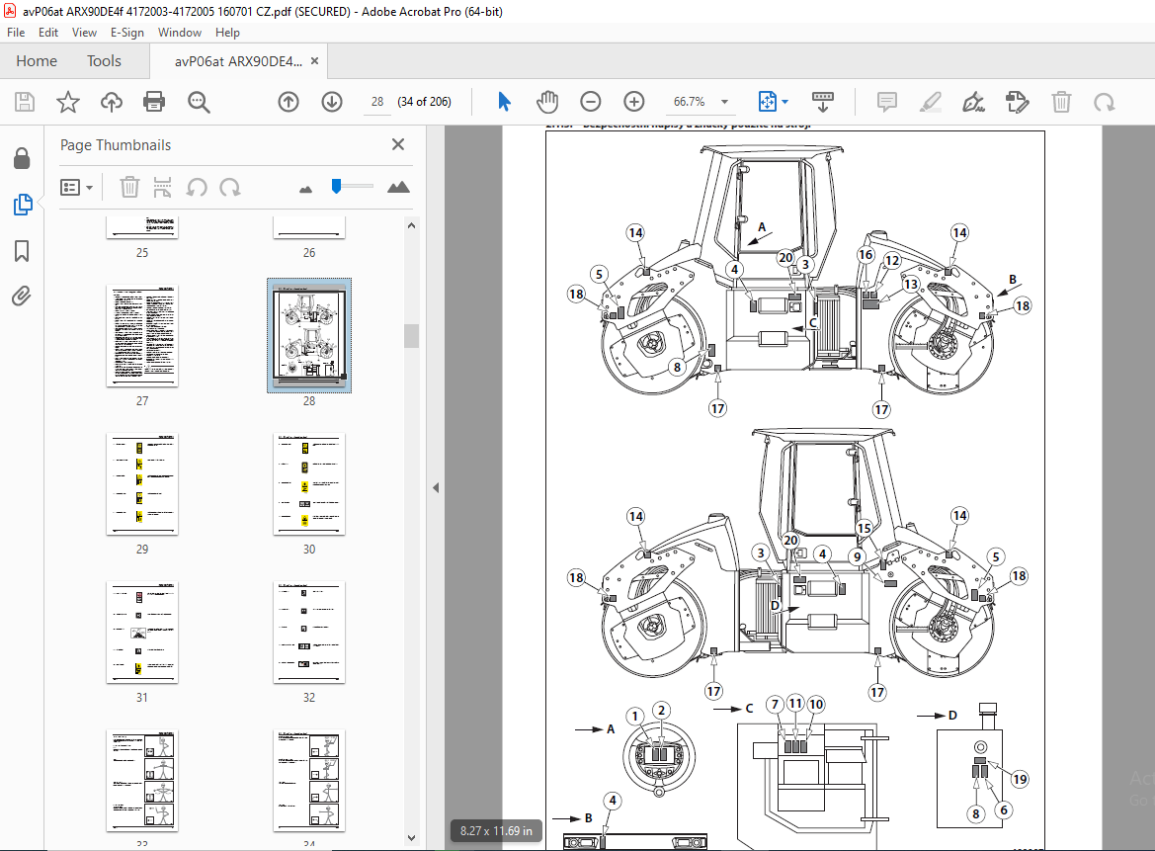The height and width of the screenshot is (851, 1155).
Task: Collapse the left navigation pane arrow
Action: (436, 487)
